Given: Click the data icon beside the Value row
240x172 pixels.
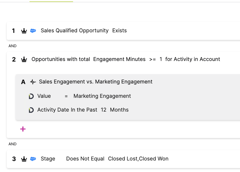Looking at the screenshot, I should coord(31,96).
